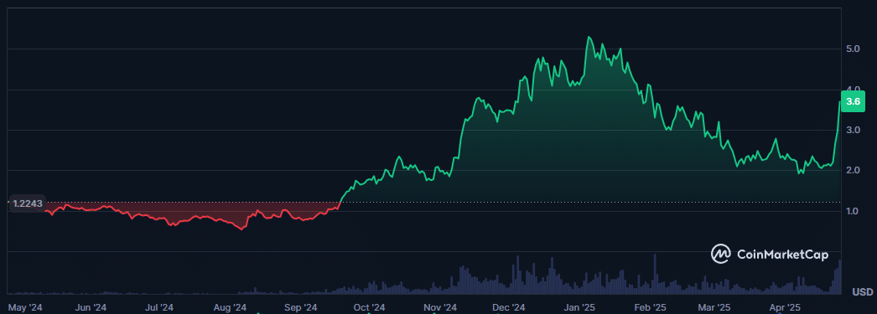Select the Jul '24 date label
This screenshot has width=877, height=314.
click(158, 307)
